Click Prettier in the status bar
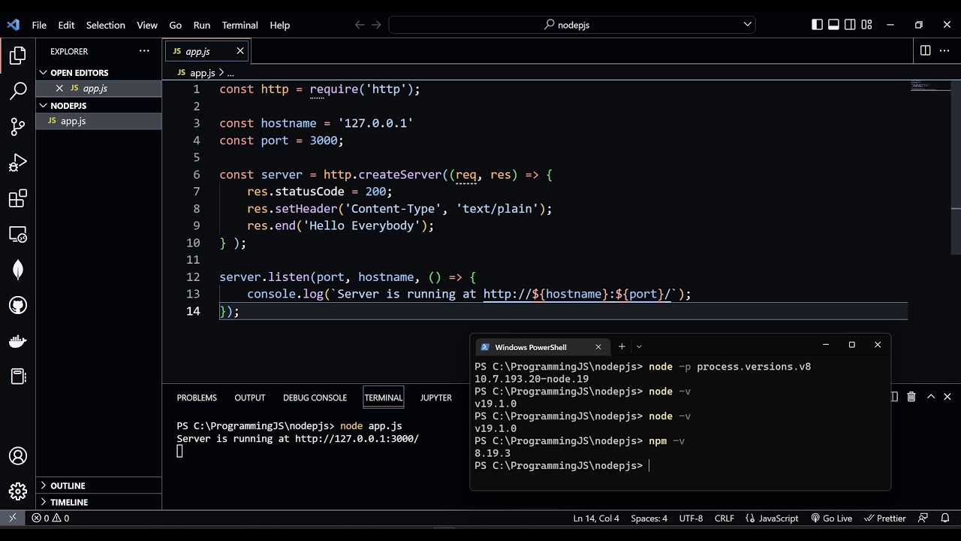This screenshot has height=541, width=961. click(884, 518)
